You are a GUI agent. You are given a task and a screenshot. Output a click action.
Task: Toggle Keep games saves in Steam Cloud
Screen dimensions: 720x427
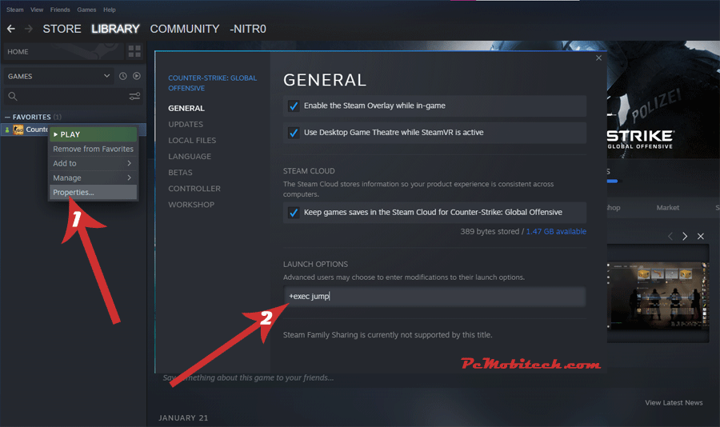click(x=294, y=213)
